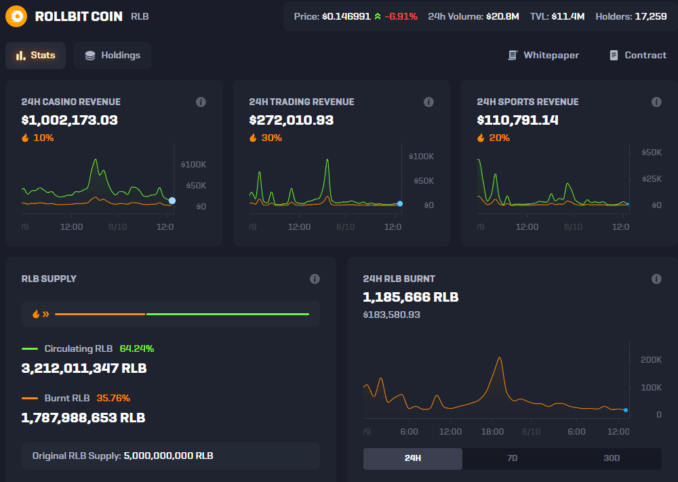
Task: Select the 24H time range
Action: click(x=412, y=458)
